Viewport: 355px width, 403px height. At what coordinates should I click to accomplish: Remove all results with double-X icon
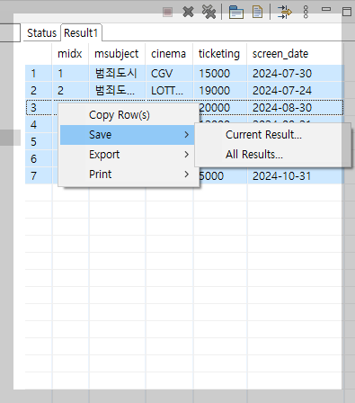point(209,12)
